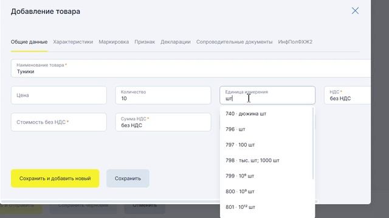The image size is (389, 218).
Task: Select option 796 · шт
Action: tap(266, 129)
